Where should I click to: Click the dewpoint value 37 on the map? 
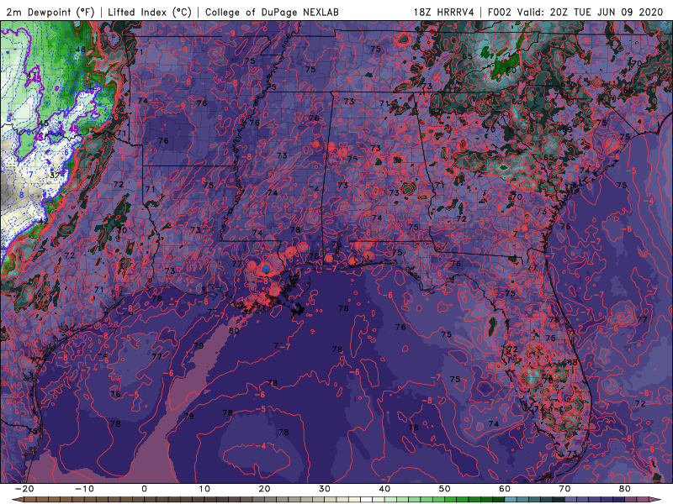[54, 176]
